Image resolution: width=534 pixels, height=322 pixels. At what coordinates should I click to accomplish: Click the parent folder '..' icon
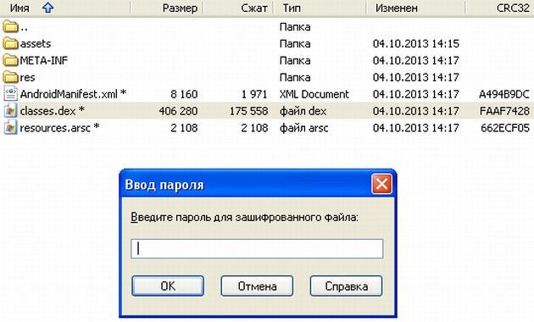(x=10, y=26)
